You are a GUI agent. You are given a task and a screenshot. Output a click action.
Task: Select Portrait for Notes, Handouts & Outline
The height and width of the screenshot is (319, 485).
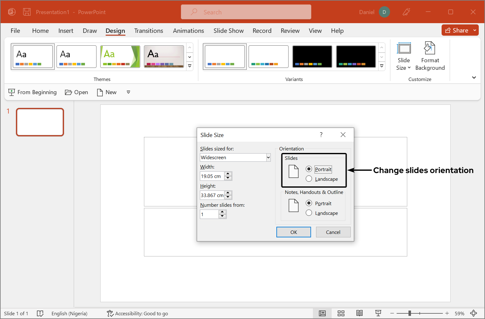click(309, 203)
